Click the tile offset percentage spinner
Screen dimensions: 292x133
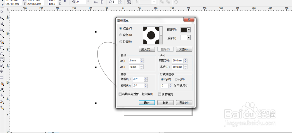[170, 86]
